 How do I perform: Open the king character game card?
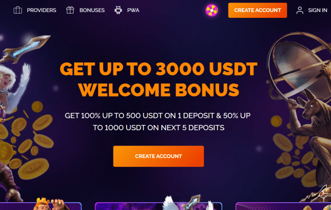coord(41,205)
